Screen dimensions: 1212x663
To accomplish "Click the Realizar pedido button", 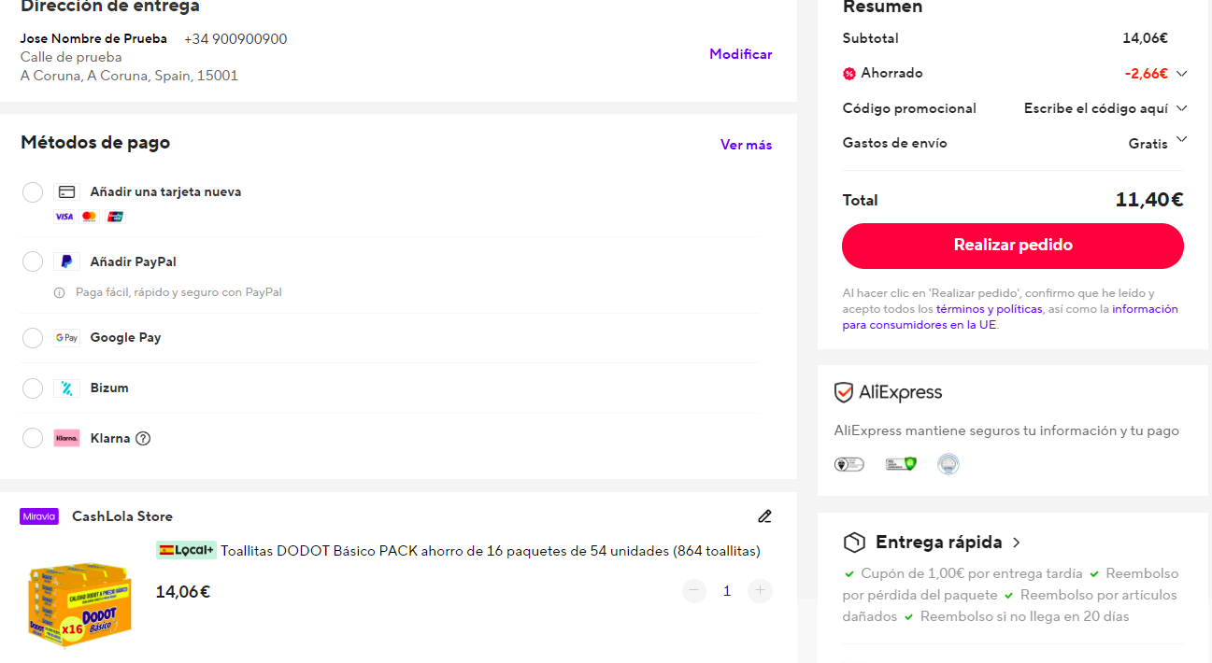I will 1012,246.
